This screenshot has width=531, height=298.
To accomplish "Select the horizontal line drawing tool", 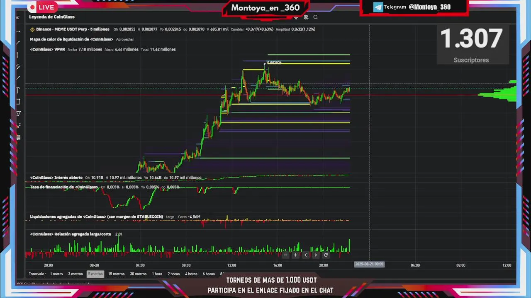I will click(x=18, y=31).
